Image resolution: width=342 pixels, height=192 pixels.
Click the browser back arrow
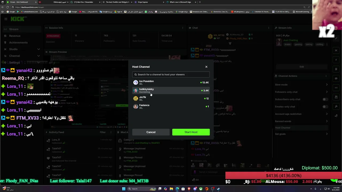pyautogui.click(x=3, y=7)
